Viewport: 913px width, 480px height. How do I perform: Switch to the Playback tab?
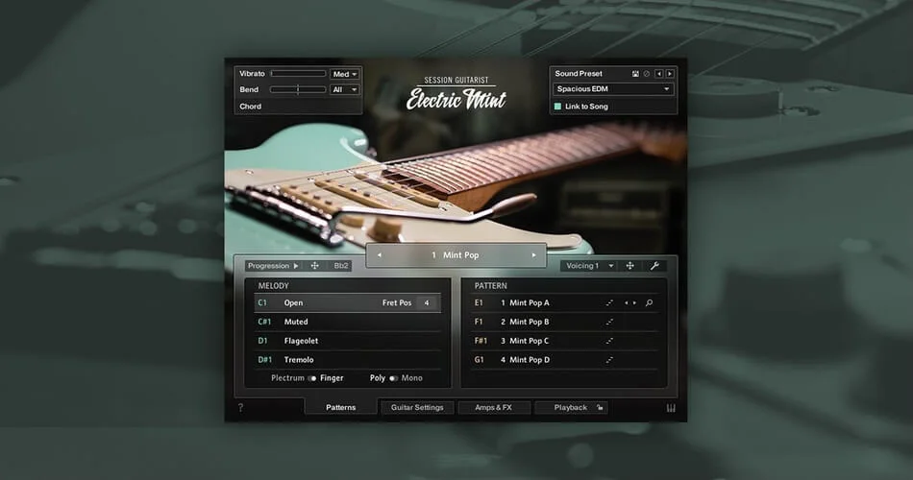(x=571, y=407)
